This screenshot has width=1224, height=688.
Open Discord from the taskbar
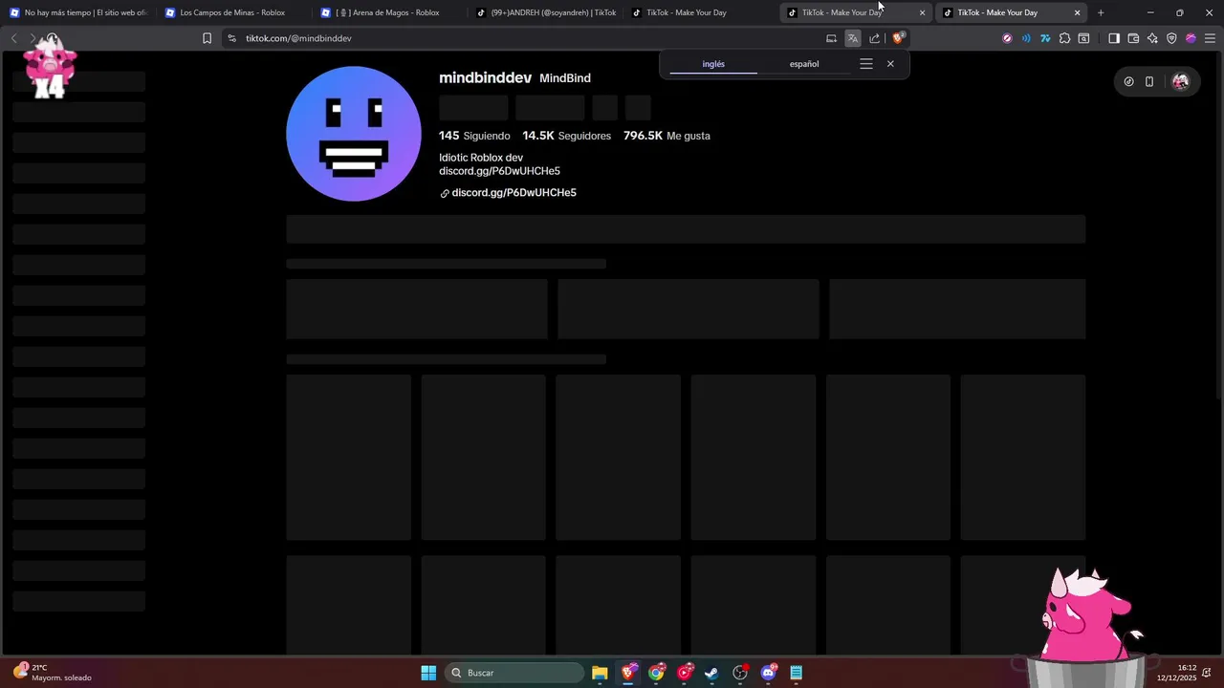tap(768, 673)
